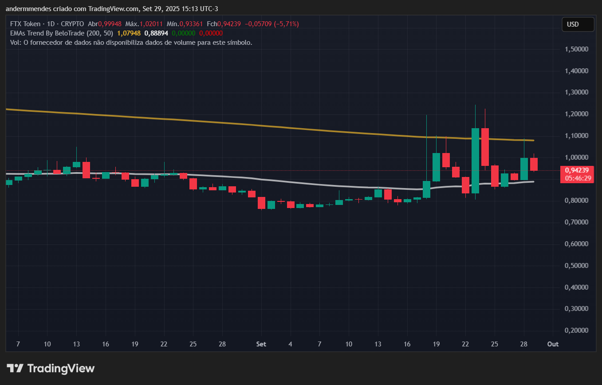
Task: Open the USD currency selector
Action: click(x=577, y=24)
